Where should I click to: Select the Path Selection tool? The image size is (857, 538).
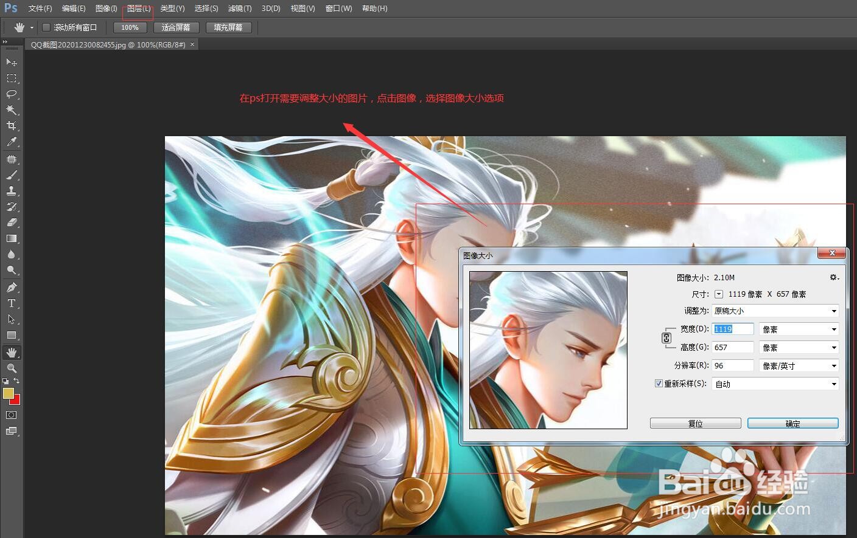click(x=12, y=319)
